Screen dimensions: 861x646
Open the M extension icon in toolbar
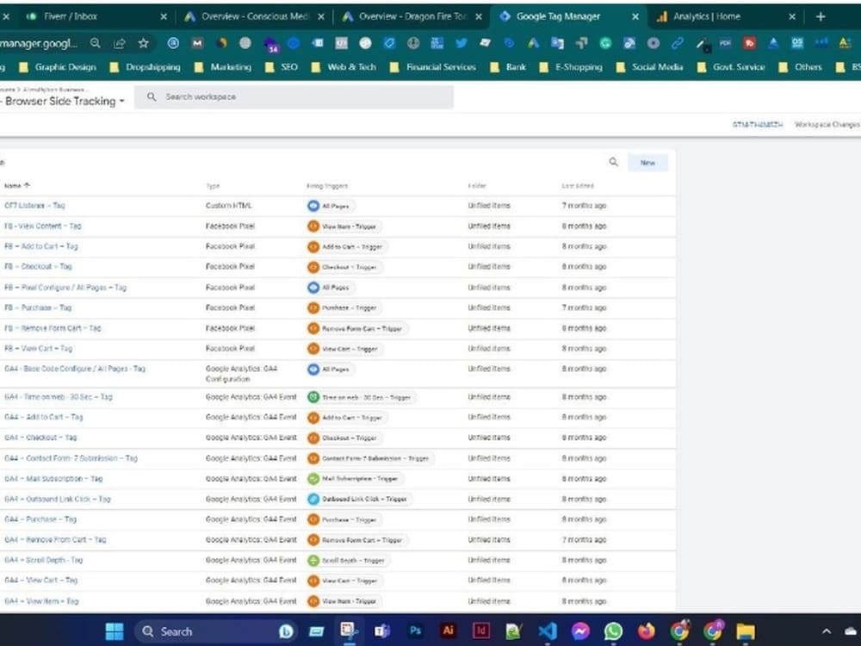click(197, 43)
